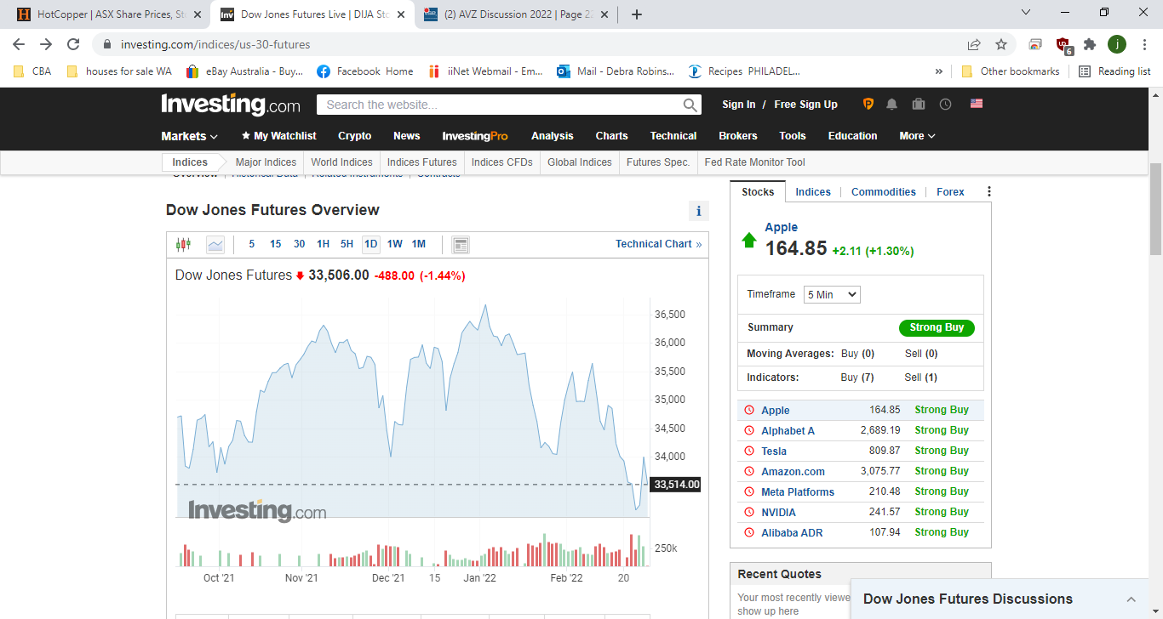Open the Technical Chart link
1163x619 pixels.
pos(658,244)
